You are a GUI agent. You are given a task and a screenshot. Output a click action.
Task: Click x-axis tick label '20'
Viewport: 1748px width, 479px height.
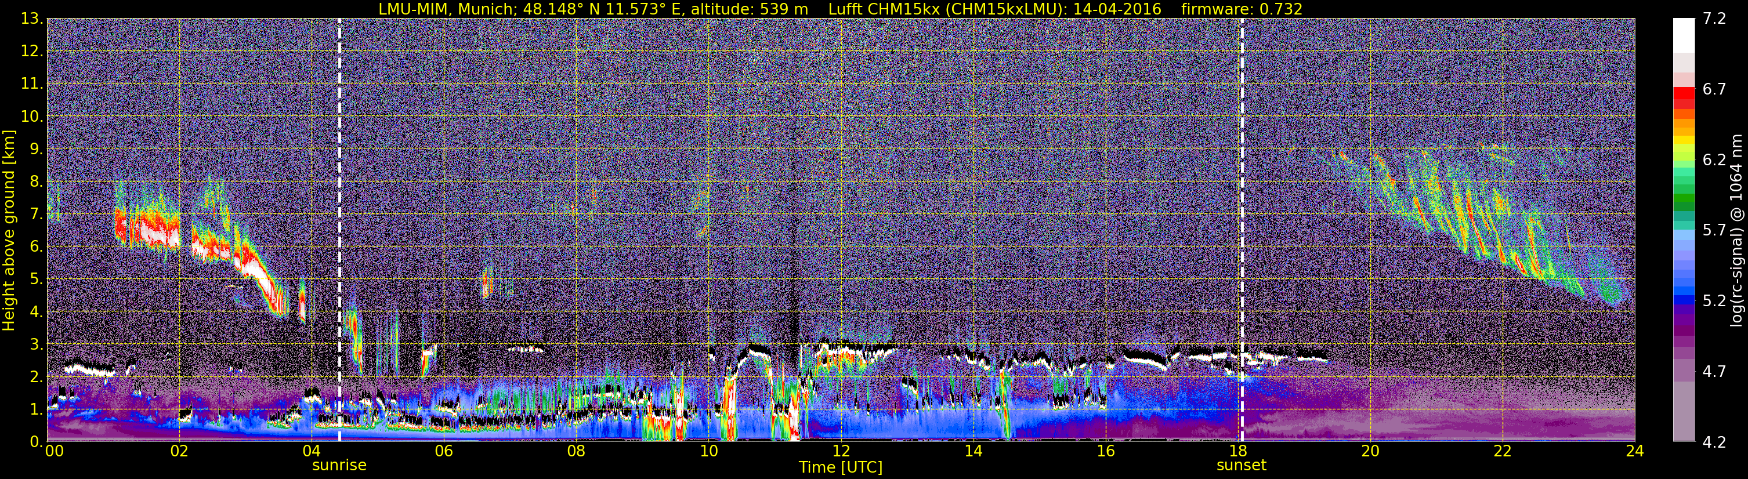tap(1370, 451)
